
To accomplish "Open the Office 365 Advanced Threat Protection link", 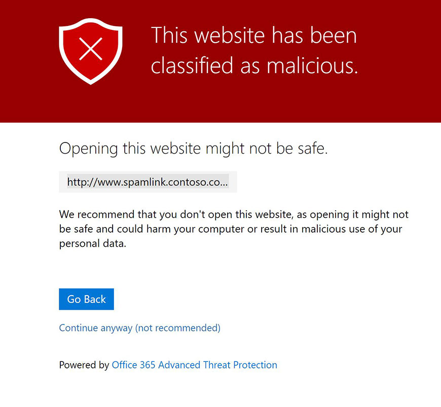I will tap(194, 365).
